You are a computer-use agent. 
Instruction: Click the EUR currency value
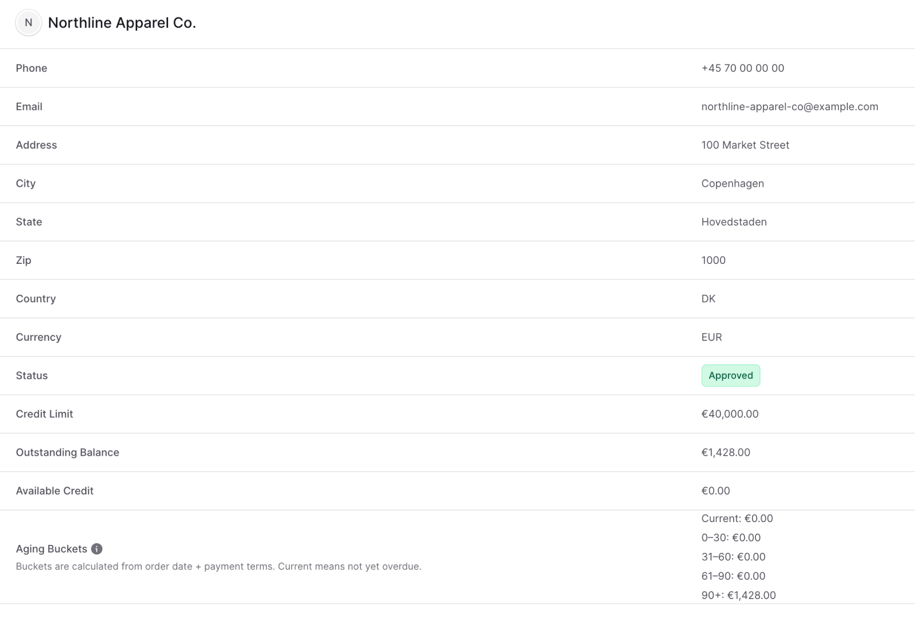[711, 337]
